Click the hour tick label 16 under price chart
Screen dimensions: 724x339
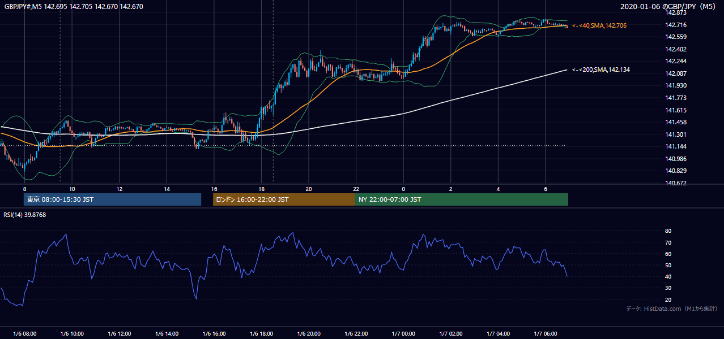(x=214, y=189)
